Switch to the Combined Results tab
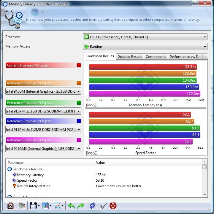The width and height of the screenshot is (214, 214). pyautogui.click(x=100, y=56)
